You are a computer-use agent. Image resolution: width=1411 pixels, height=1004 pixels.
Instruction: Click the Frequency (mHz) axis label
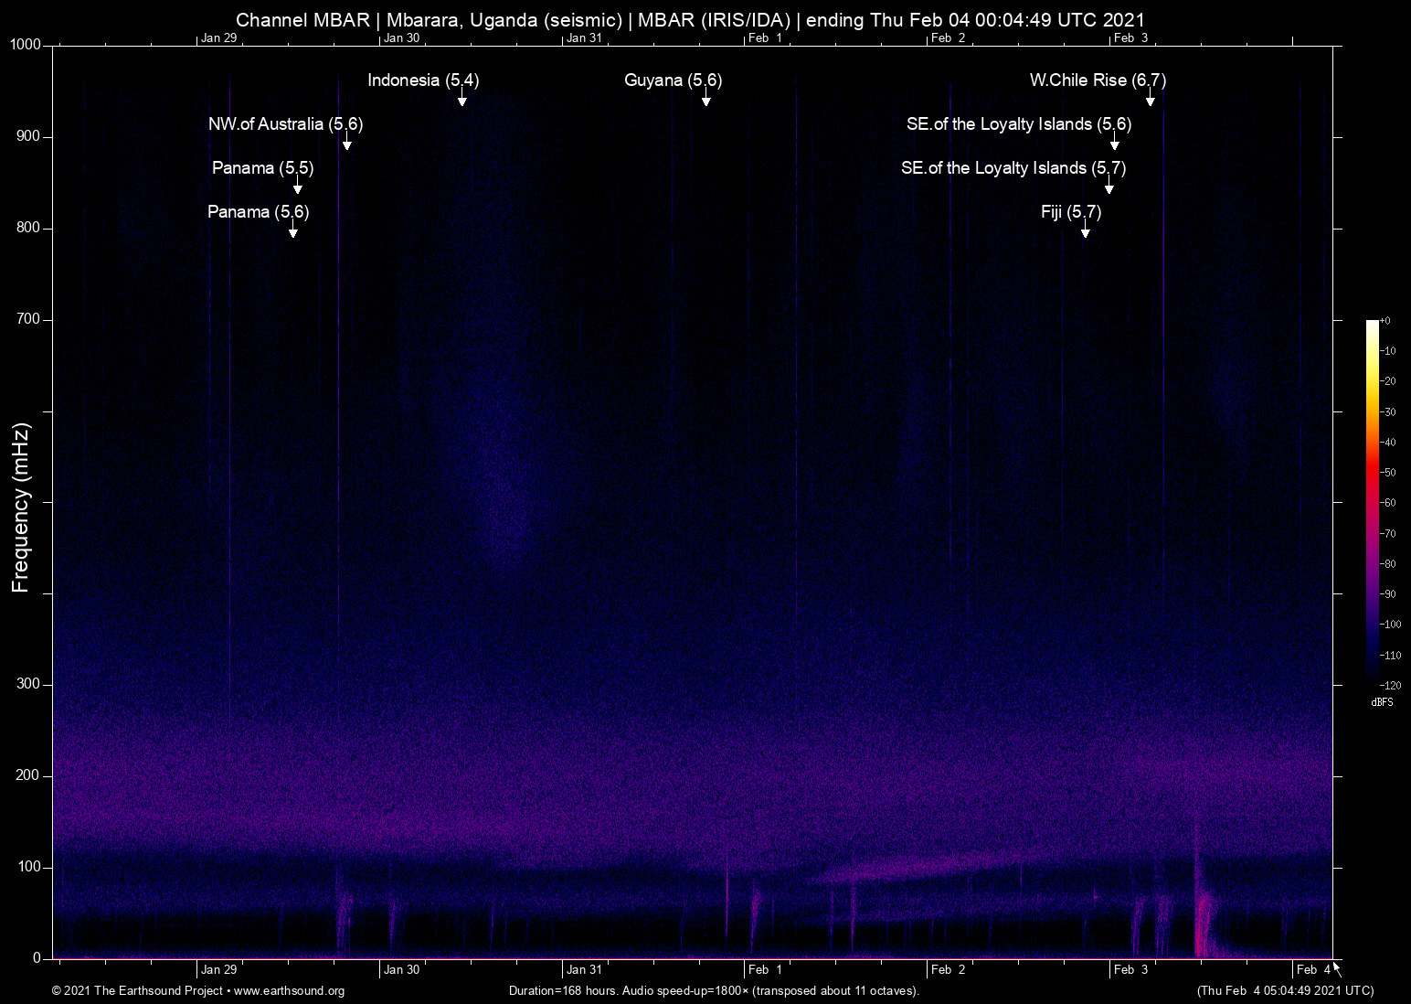tap(21, 507)
